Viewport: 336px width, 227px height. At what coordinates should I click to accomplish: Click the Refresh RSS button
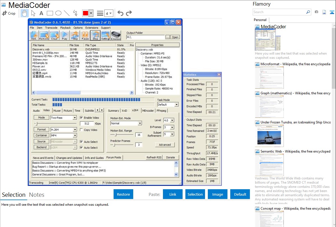coord(154,157)
